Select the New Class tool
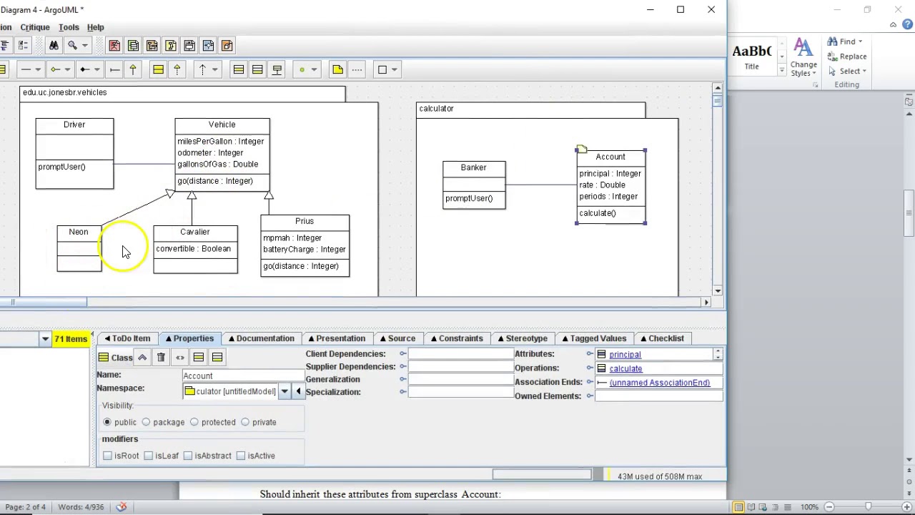 click(x=158, y=69)
